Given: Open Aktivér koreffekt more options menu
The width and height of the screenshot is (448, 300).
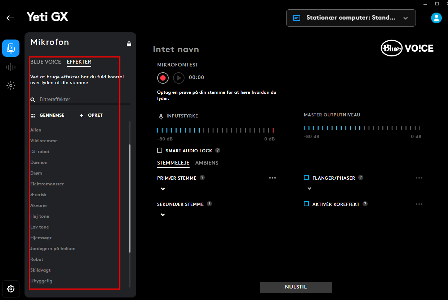Looking at the screenshot, I should coord(419,204).
